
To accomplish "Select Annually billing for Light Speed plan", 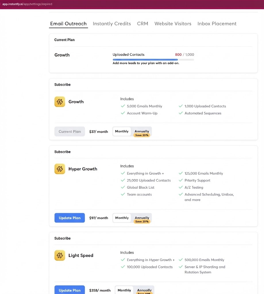I will point(144,290).
